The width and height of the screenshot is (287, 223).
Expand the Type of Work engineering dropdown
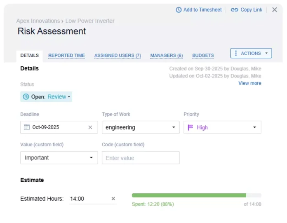click(141, 127)
